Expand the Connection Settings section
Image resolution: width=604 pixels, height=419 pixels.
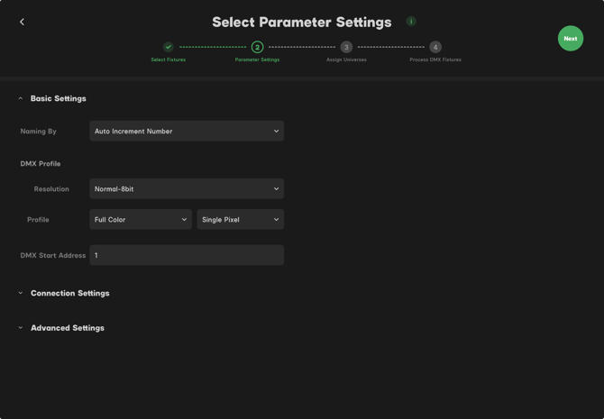point(21,293)
